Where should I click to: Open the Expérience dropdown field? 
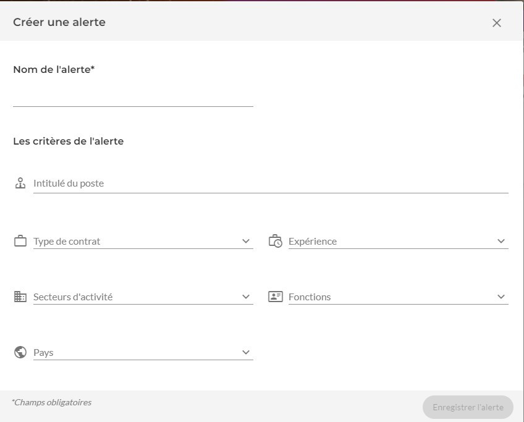(x=391, y=241)
